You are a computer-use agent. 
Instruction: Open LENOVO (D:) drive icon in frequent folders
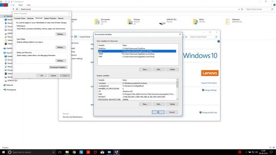point(168,22)
